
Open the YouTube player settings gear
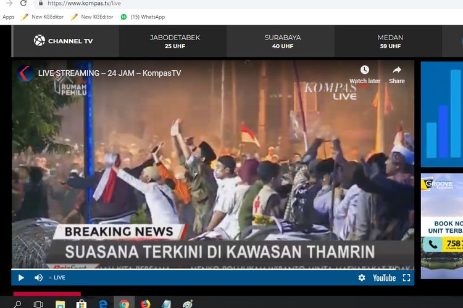coord(362,278)
